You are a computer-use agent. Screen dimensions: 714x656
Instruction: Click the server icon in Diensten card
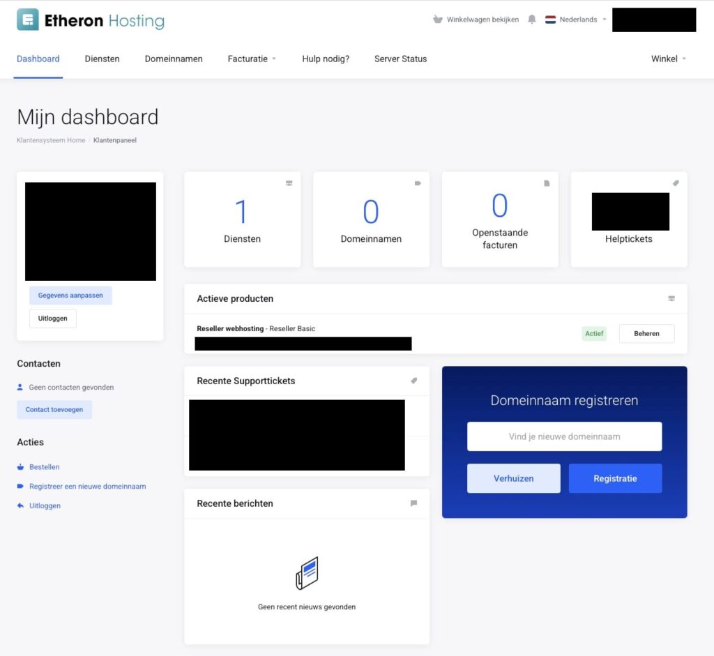point(289,183)
